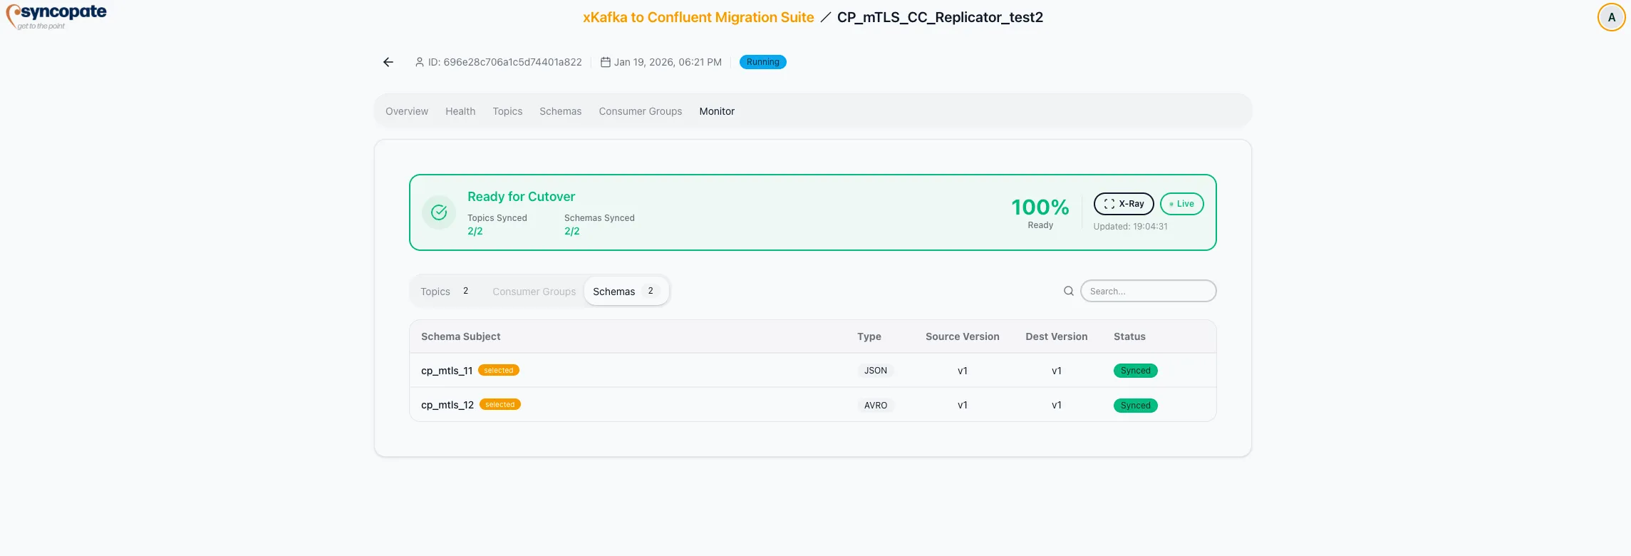
Task: Click the Schema Subject column header
Action: point(460,336)
